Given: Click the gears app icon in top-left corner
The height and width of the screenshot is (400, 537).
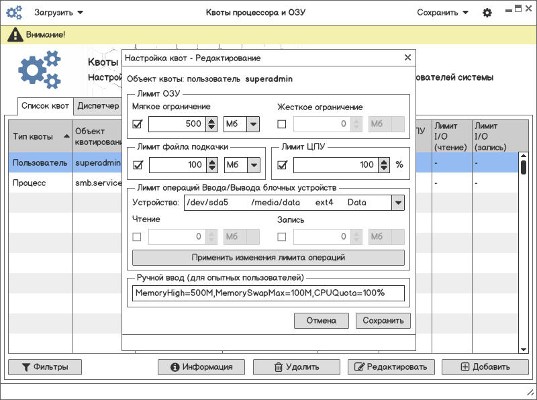Looking at the screenshot, I should coord(14,13).
